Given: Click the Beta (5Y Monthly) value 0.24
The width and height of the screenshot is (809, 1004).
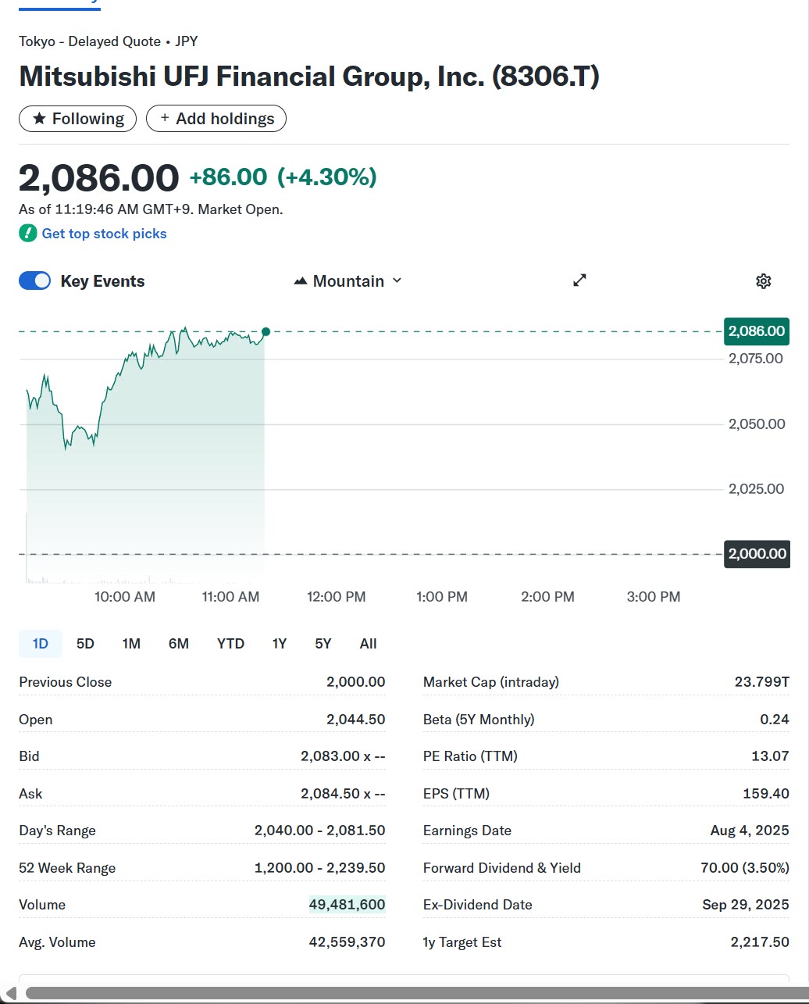Looking at the screenshot, I should 775,720.
